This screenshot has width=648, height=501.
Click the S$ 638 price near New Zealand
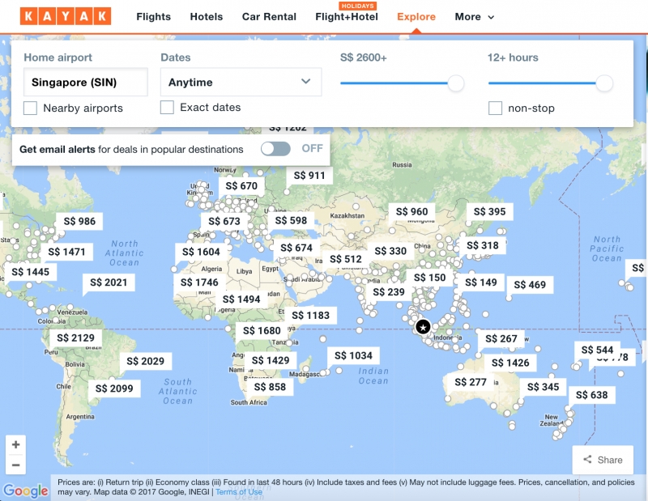pos(592,395)
